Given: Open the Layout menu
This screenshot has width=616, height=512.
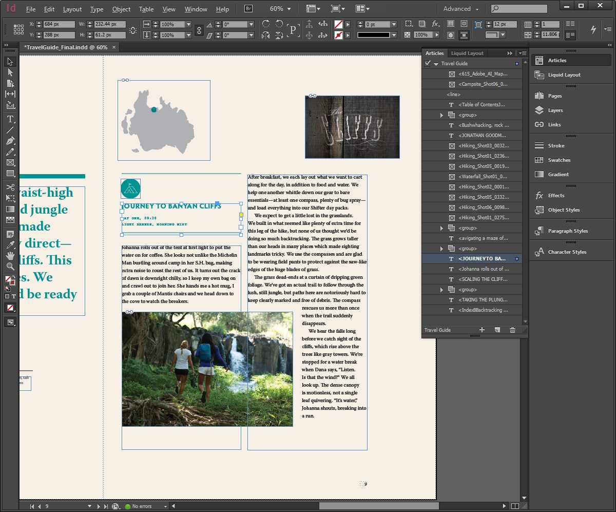Looking at the screenshot, I should pos(72,9).
